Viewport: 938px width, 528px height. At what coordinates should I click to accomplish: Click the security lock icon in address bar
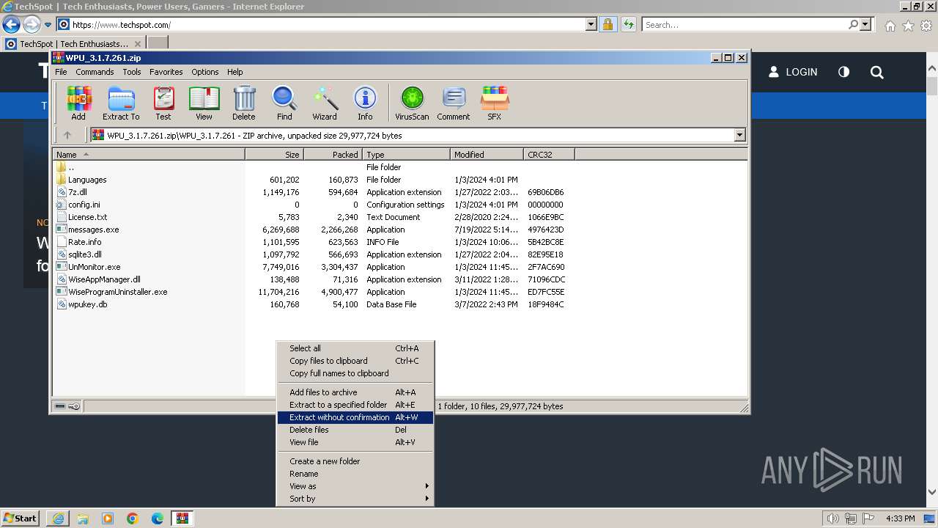608,25
